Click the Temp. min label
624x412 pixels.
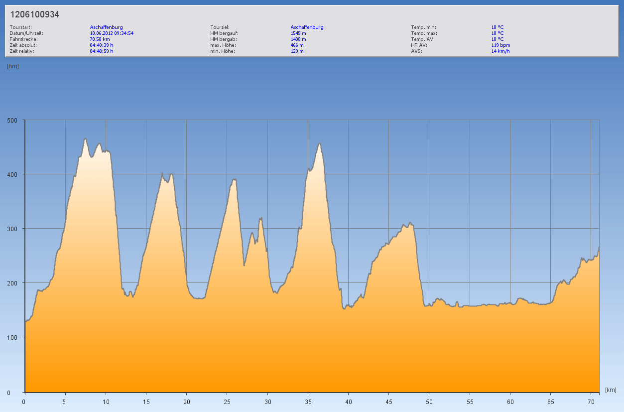pyautogui.click(x=423, y=27)
